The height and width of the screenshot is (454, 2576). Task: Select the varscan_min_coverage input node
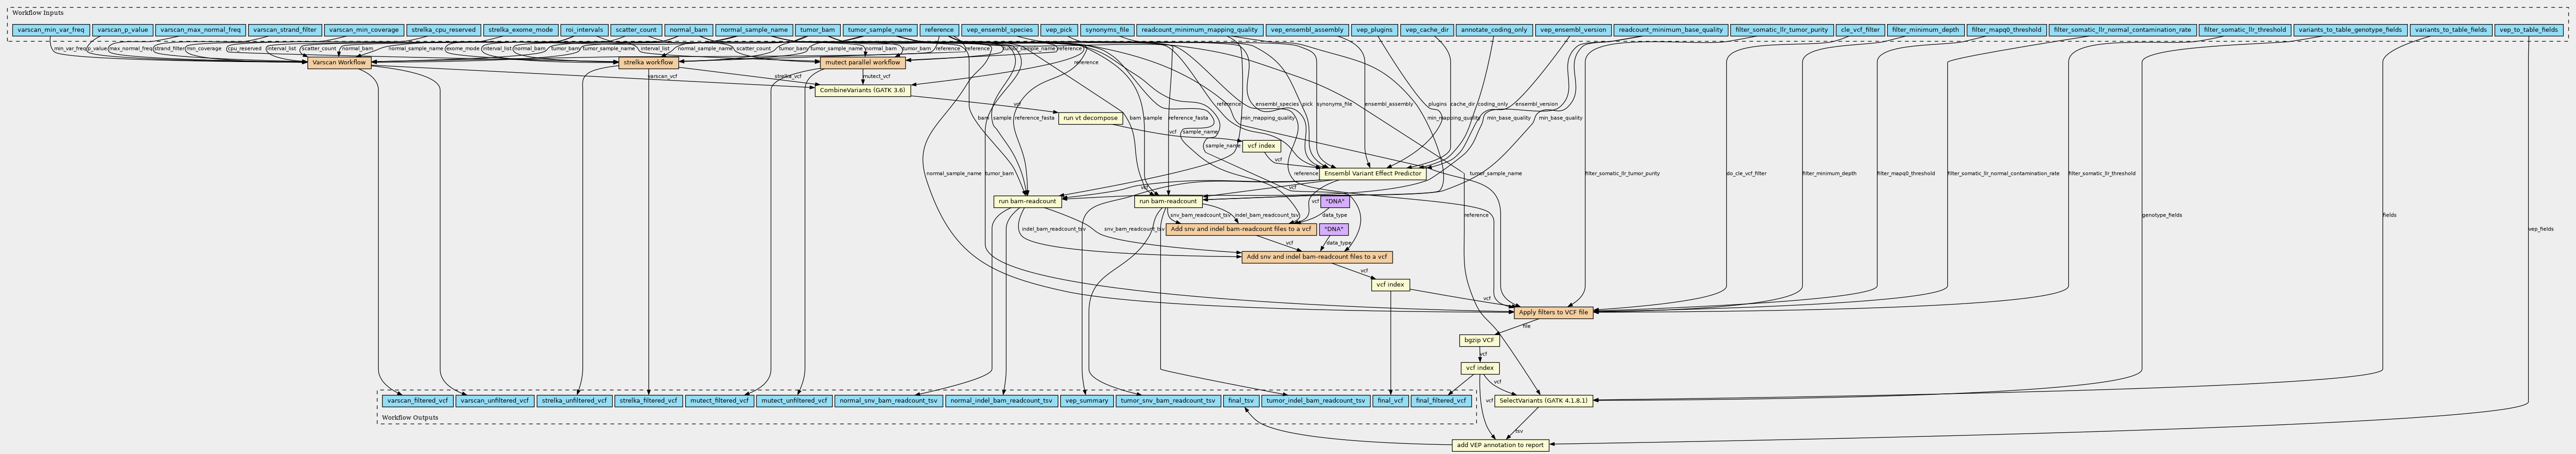[363, 30]
